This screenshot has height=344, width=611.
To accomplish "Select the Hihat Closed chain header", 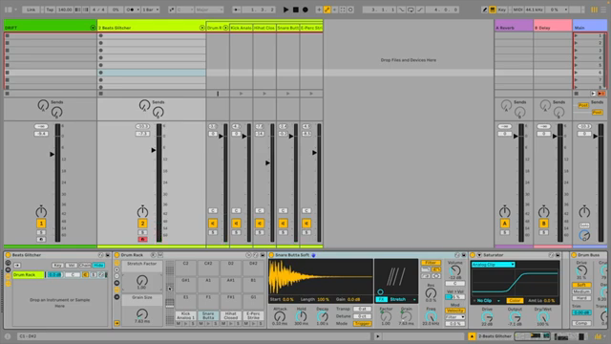I will point(264,28).
